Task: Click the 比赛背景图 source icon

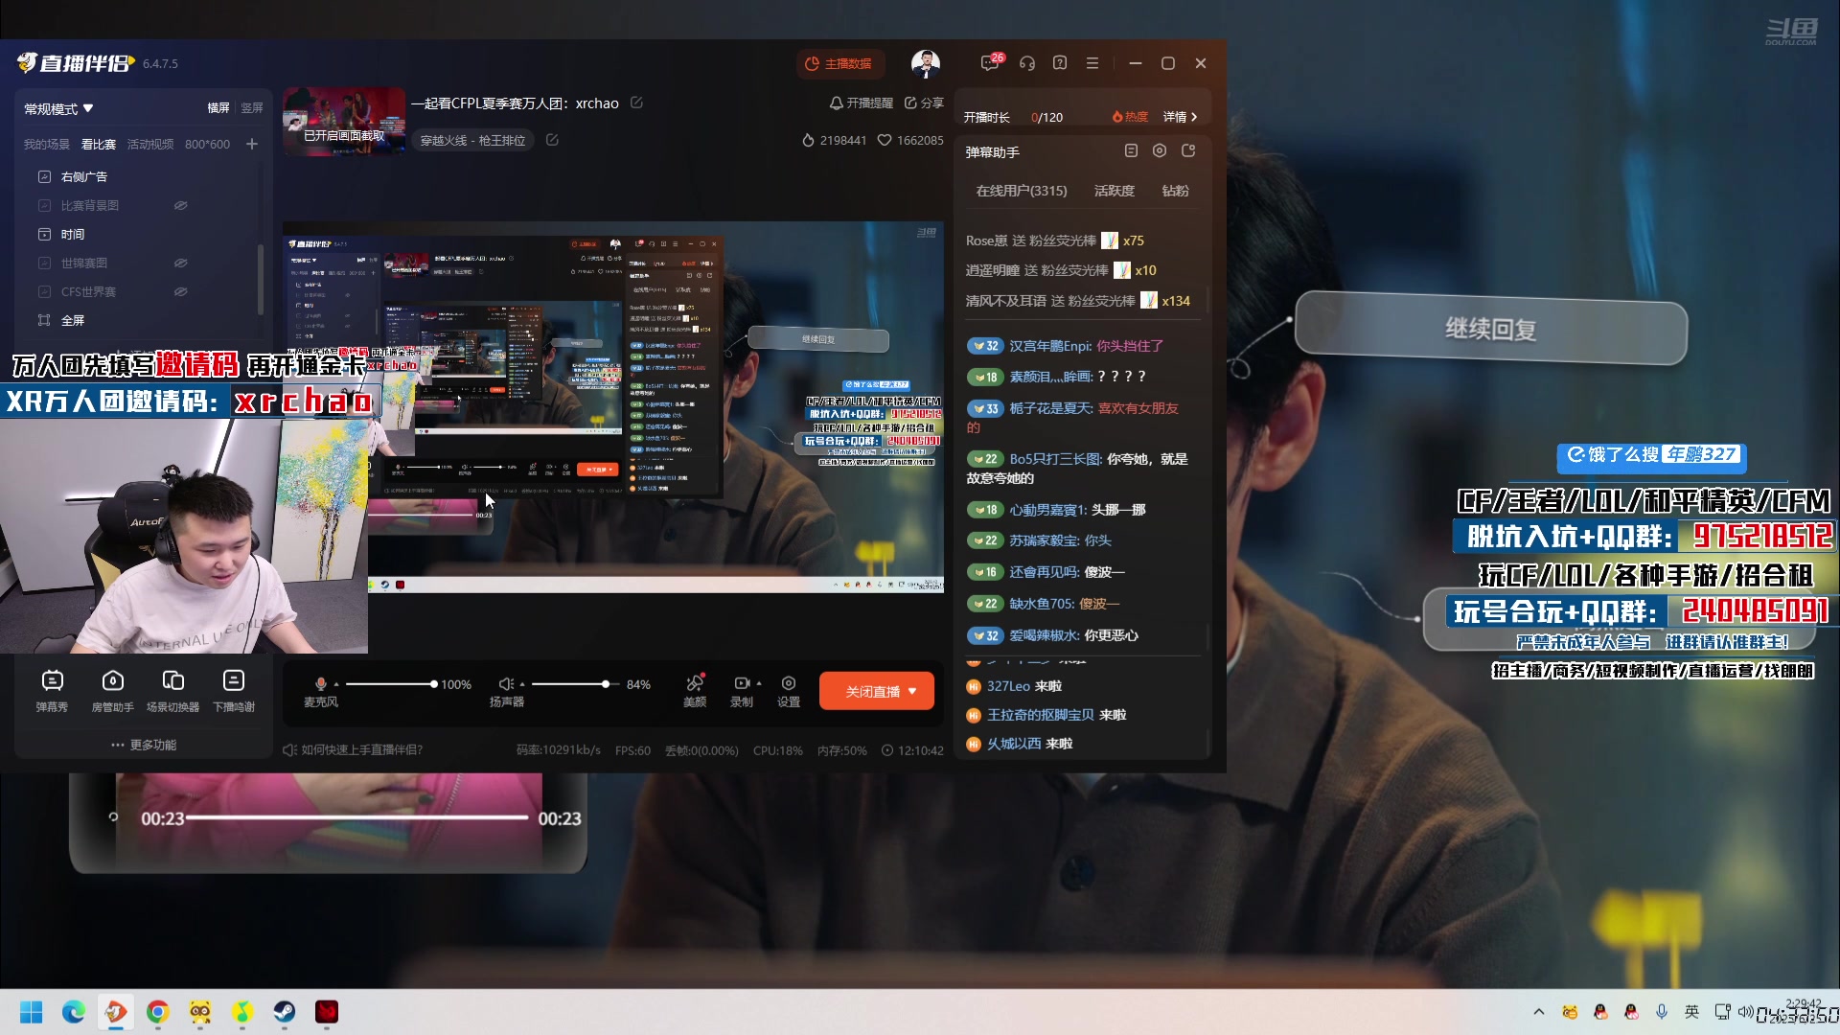Action: pos(44,205)
